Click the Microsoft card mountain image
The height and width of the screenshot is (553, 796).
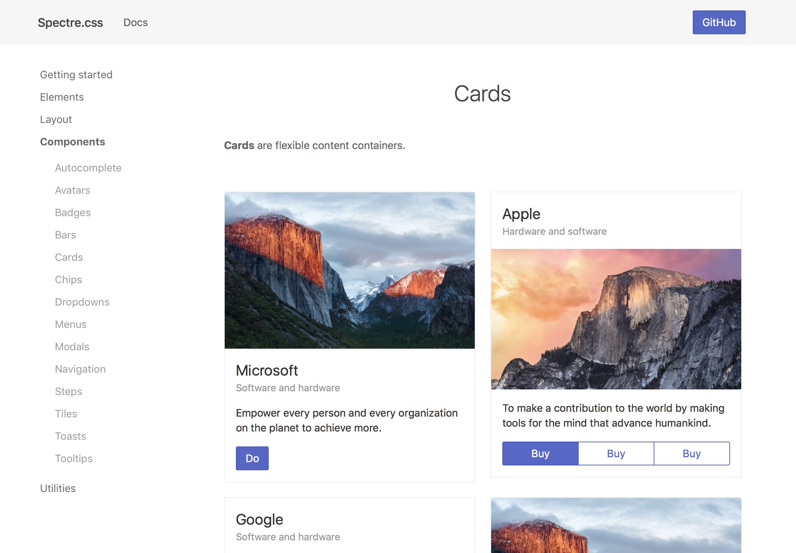350,271
